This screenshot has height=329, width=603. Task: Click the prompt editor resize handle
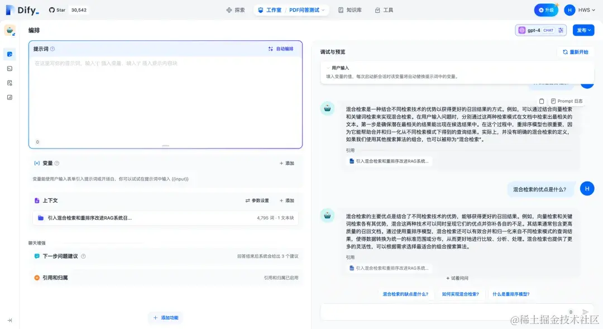click(165, 146)
